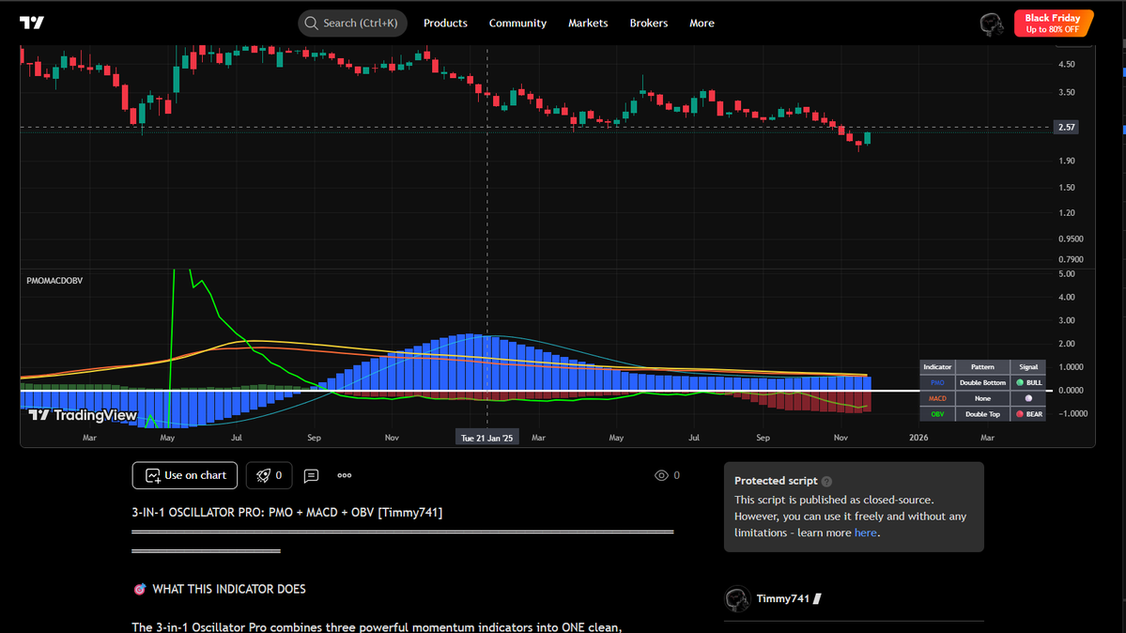Toggle the green BULL signal dot for PMO

1019,383
